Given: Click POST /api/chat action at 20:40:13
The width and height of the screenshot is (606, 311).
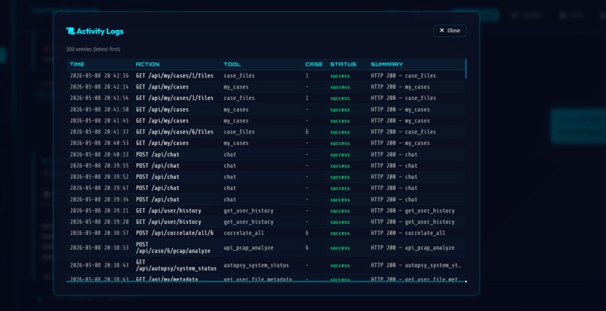Looking at the screenshot, I should [x=157, y=155].
